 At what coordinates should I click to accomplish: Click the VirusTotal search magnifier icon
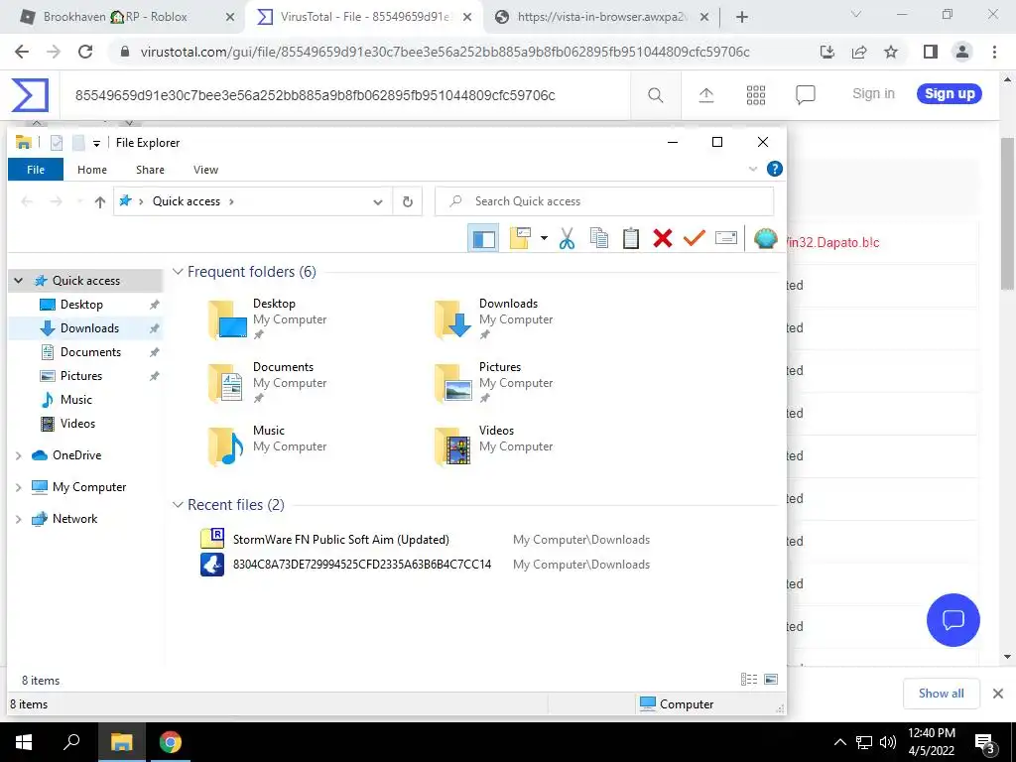[x=656, y=95]
